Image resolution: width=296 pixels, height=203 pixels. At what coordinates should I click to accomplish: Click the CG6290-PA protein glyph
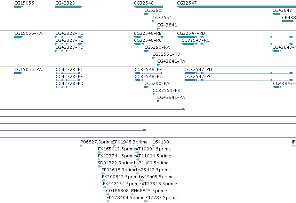coord(146,87)
